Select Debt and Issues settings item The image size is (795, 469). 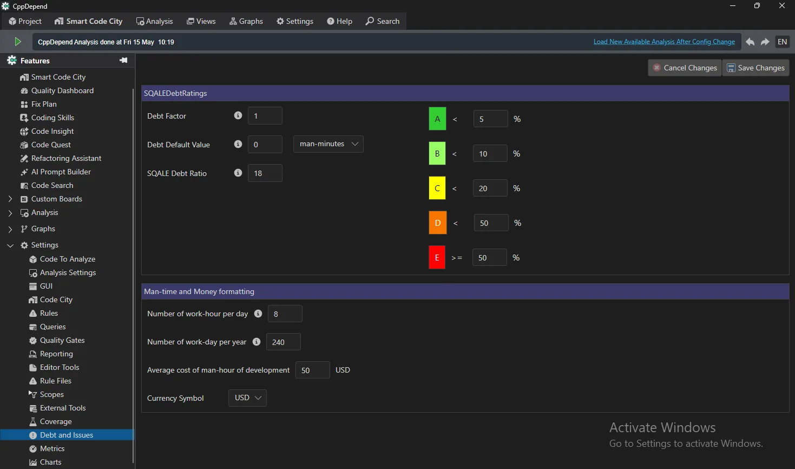point(67,435)
